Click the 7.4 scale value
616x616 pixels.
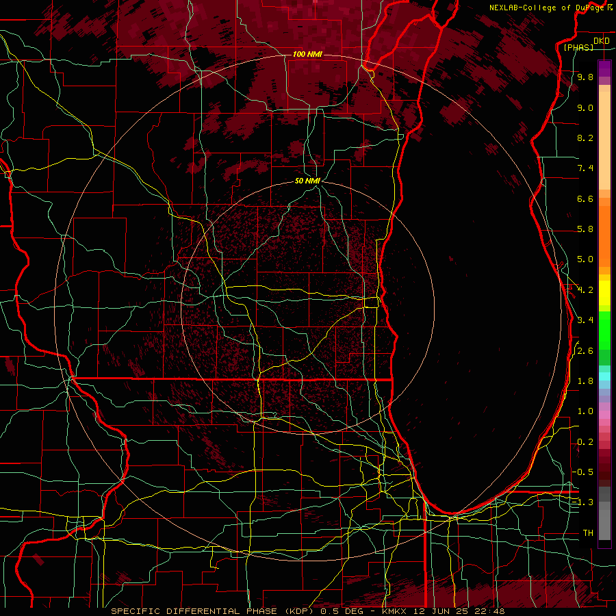[585, 168]
